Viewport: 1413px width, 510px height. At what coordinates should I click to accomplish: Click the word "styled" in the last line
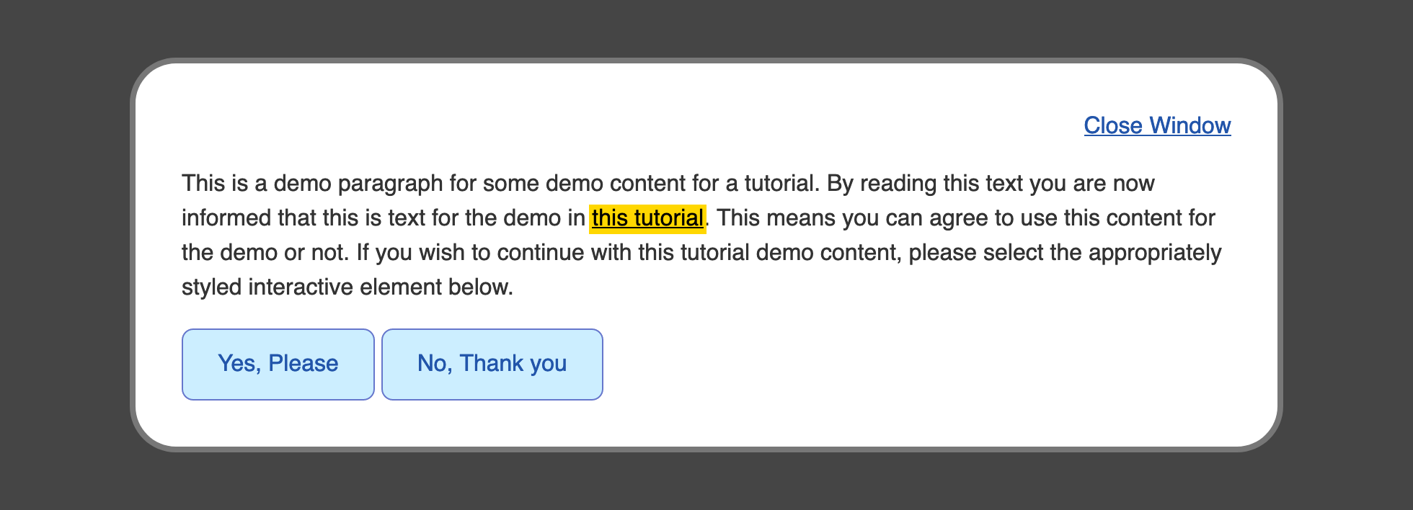point(212,287)
